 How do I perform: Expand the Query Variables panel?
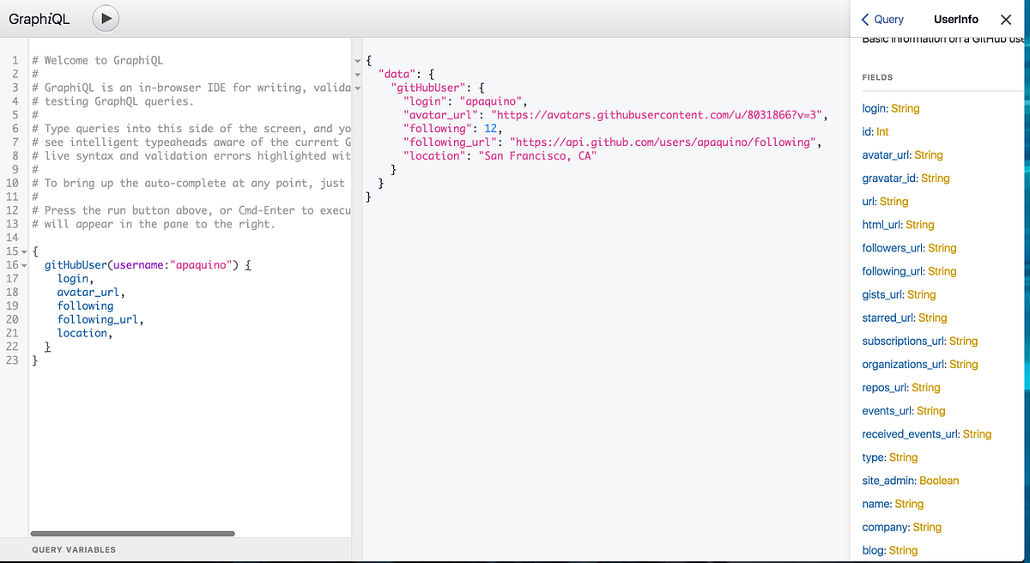[x=73, y=549]
